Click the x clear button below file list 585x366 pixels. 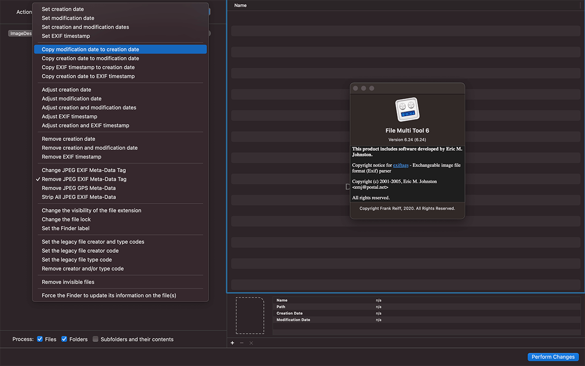[251, 343]
